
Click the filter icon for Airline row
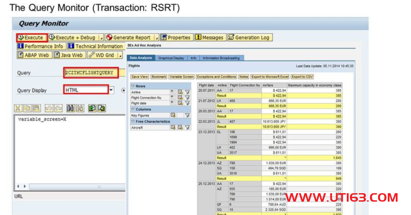pyautogui.click(x=187, y=92)
